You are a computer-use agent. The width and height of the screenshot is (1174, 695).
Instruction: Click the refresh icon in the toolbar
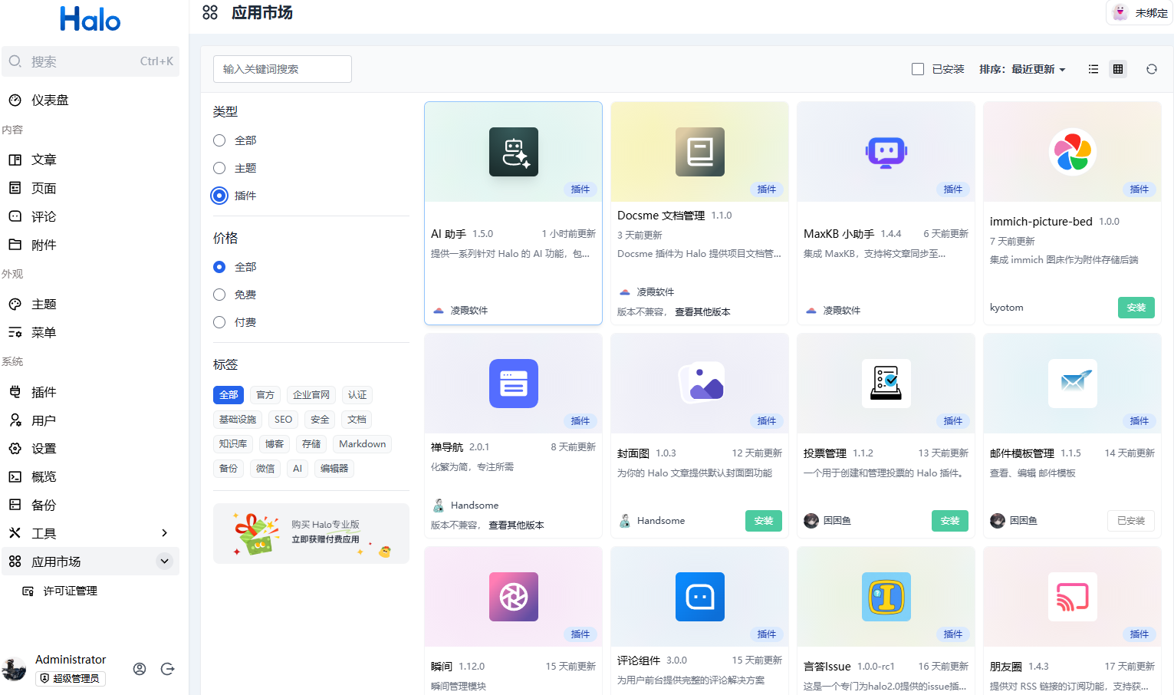pyautogui.click(x=1151, y=69)
